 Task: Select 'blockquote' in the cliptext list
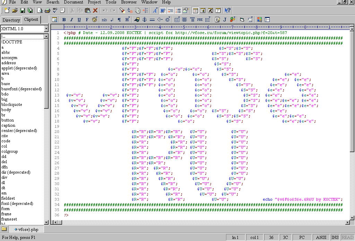click(12, 105)
